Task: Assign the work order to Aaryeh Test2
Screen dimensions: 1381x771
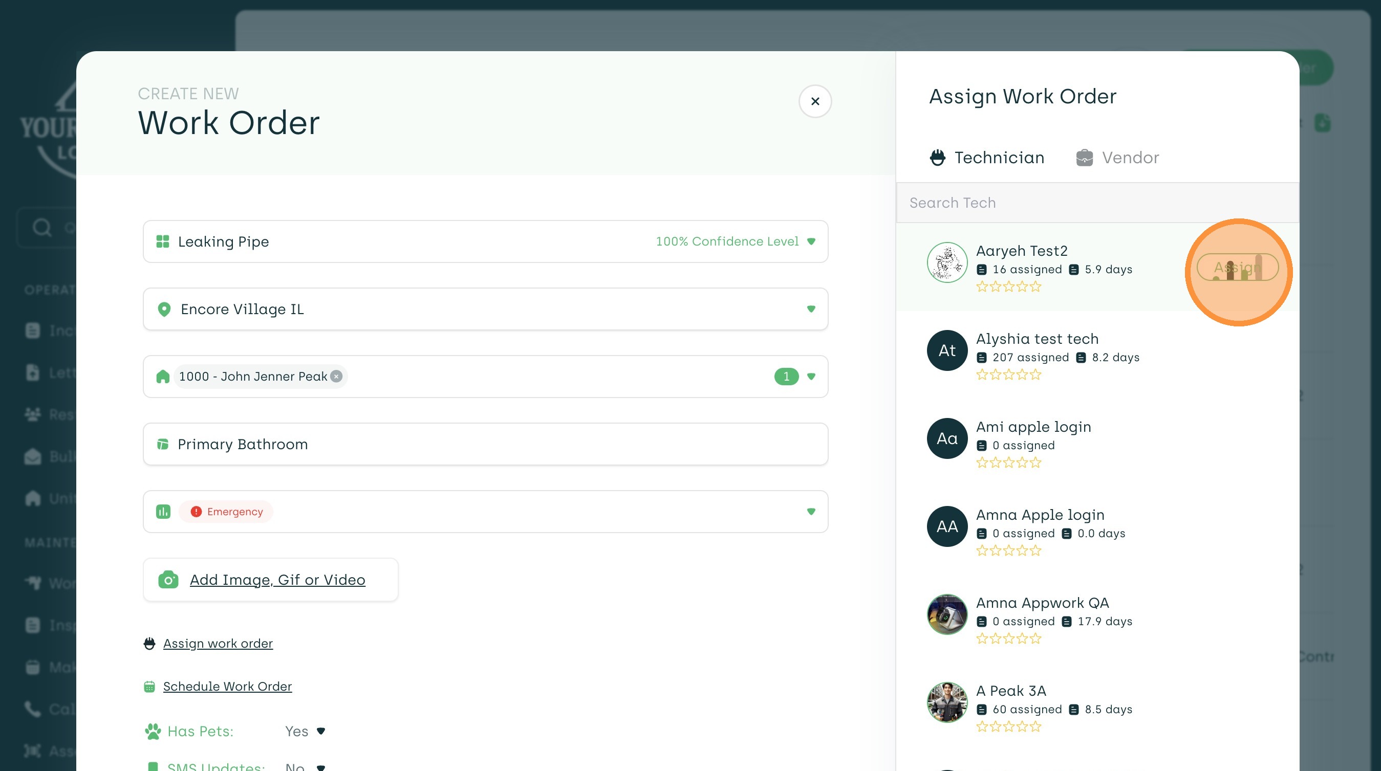Action: tap(1237, 268)
